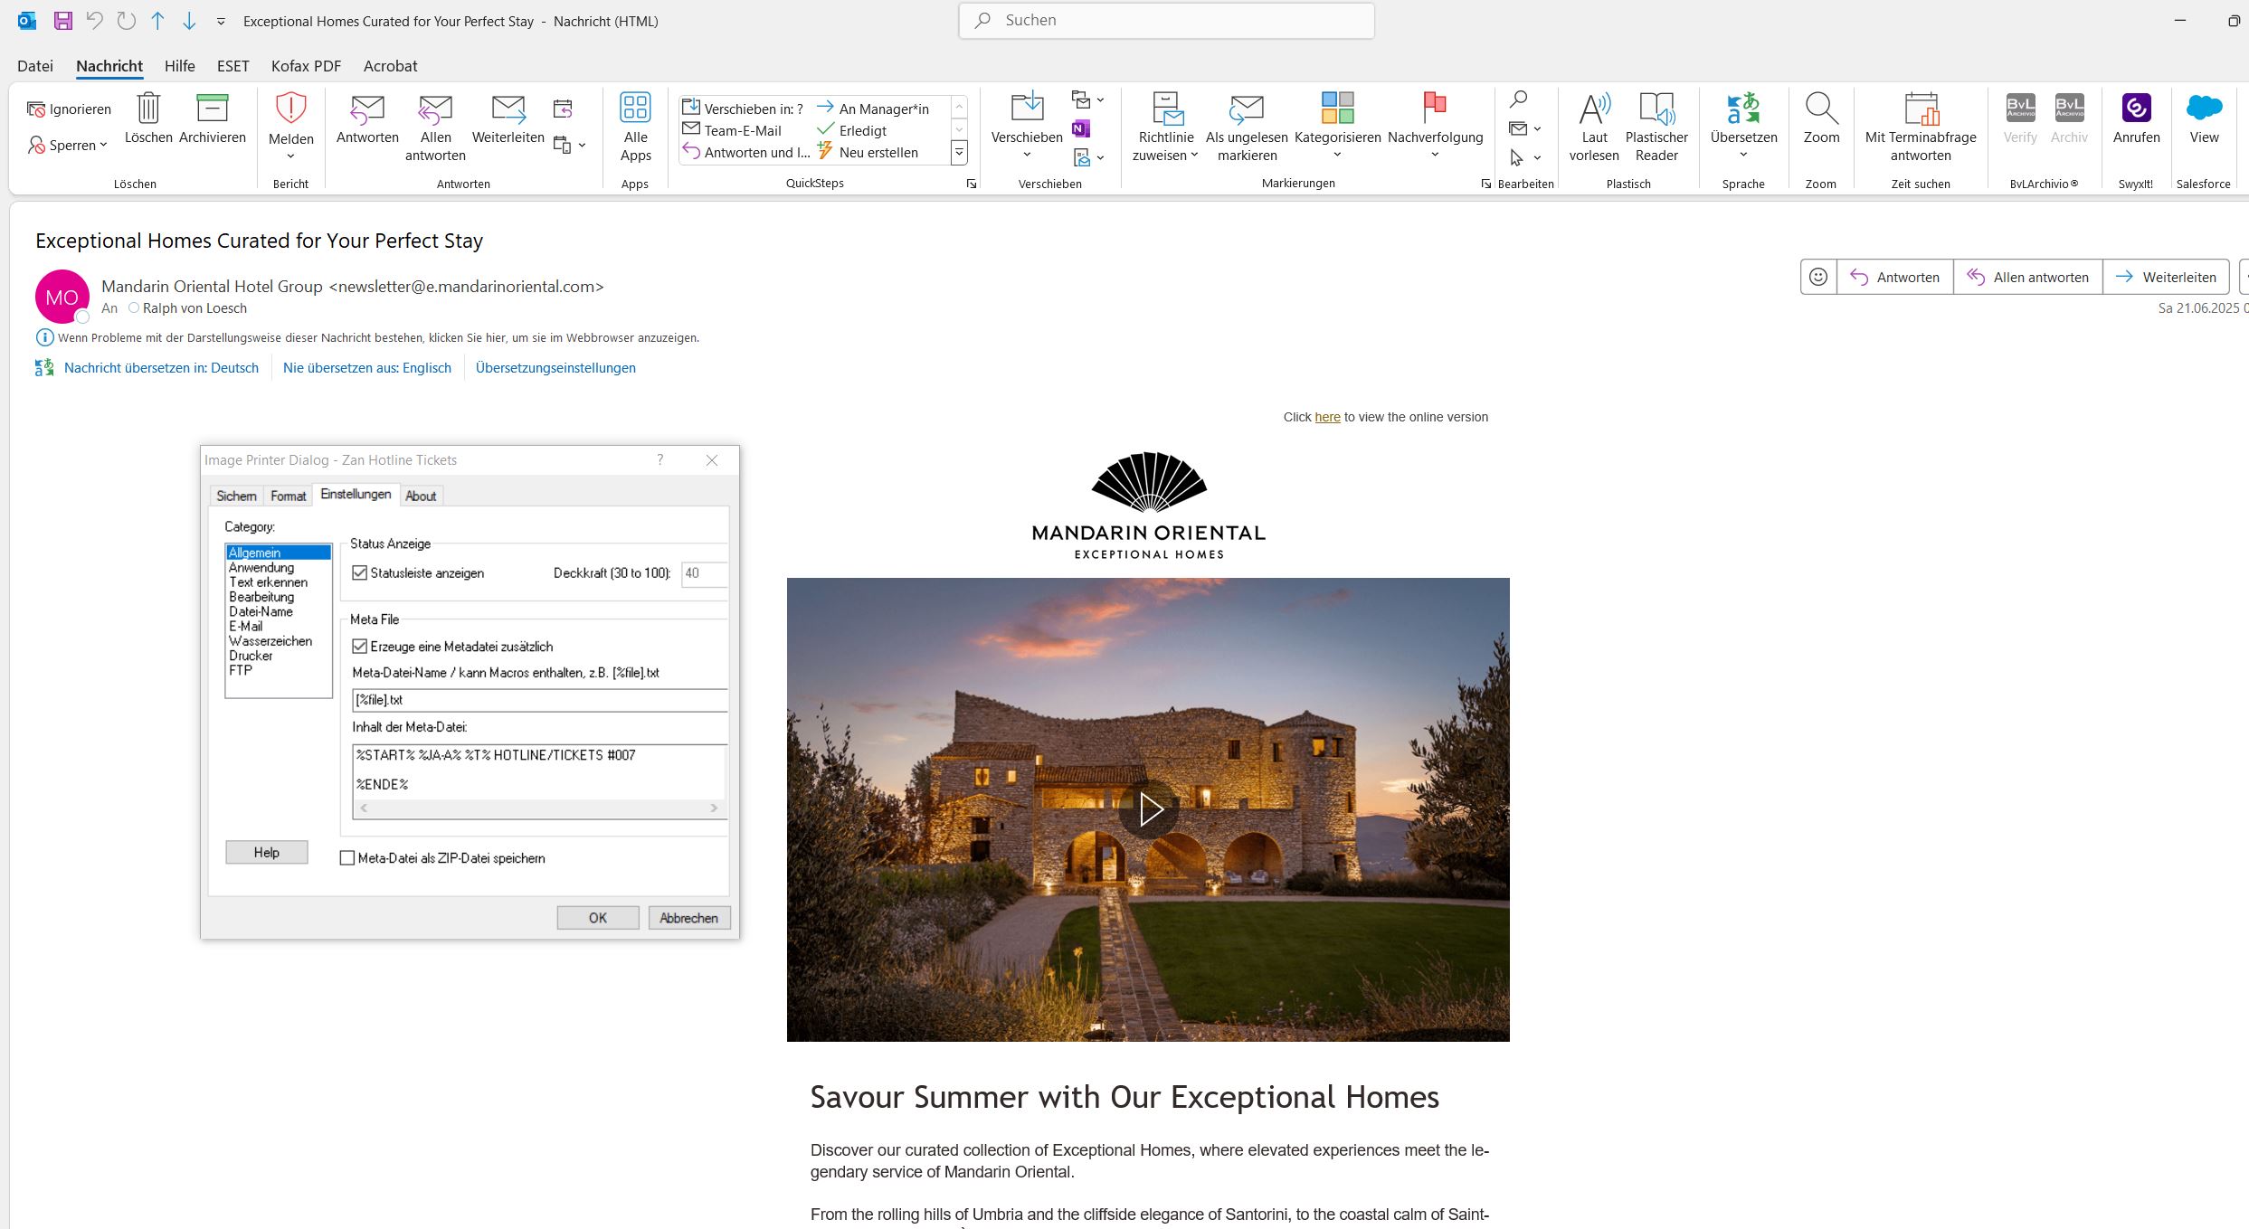Image resolution: width=2249 pixels, height=1229 pixels.
Task: Click the Löschen trash icon
Action: click(x=148, y=109)
